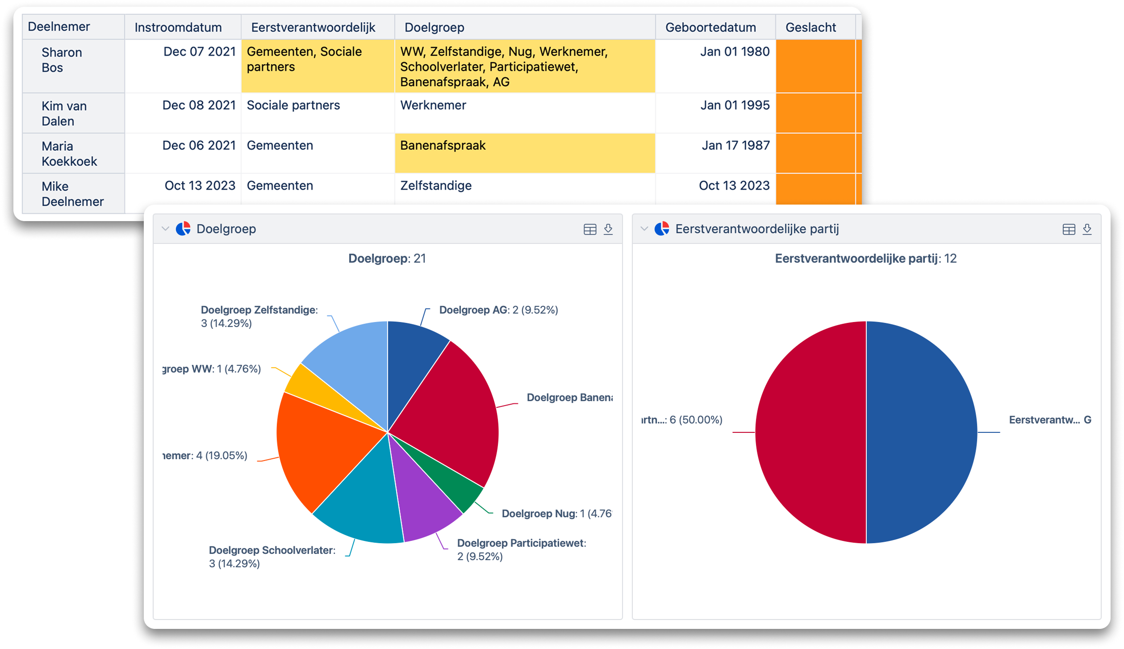Open table view in Eerstverantwoordelijke partij panel
This screenshot has height=649, width=1124.
pos(1069,229)
